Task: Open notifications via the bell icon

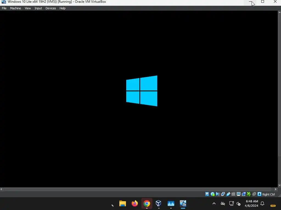Action: point(262,203)
